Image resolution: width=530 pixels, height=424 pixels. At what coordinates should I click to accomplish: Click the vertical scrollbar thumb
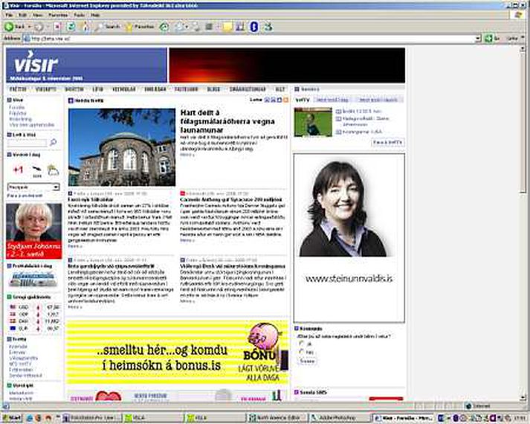[523, 122]
